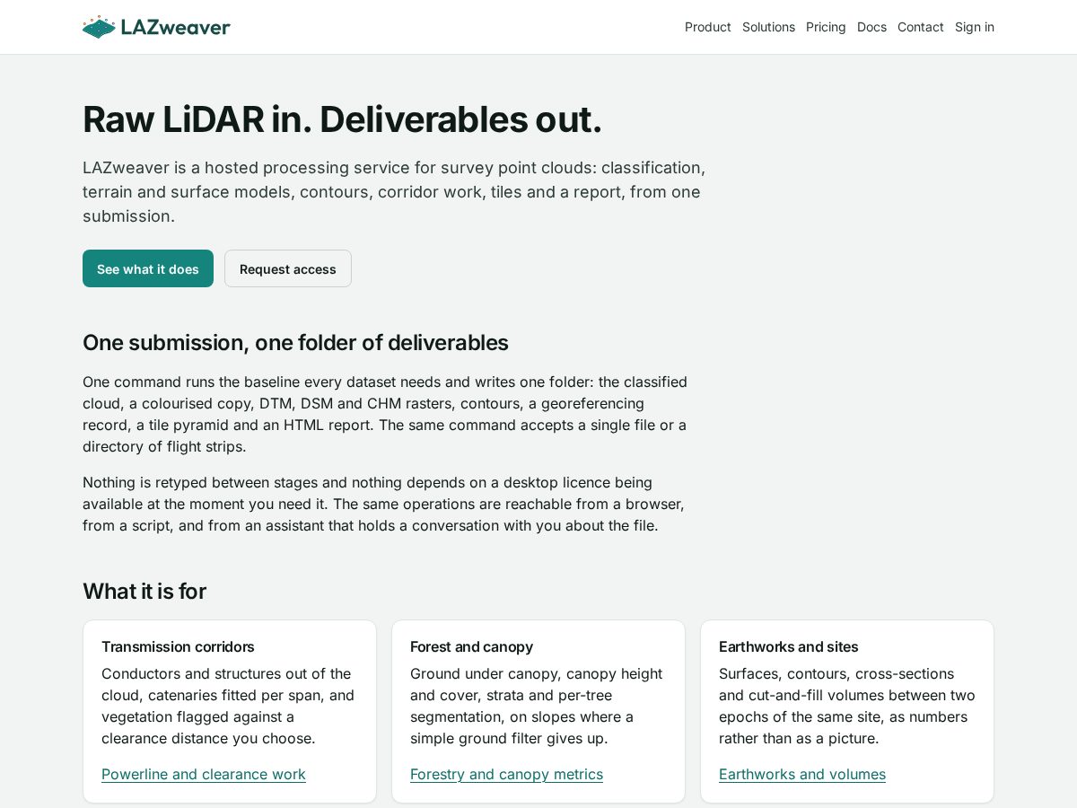Open the Earthworks and volumes link
1077x808 pixels.
point(802,774)
